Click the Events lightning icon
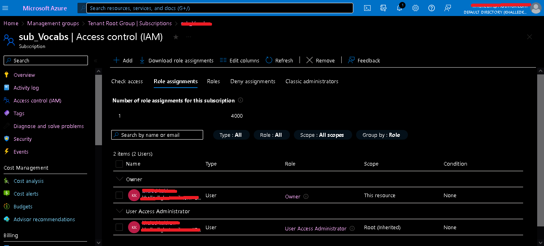This screenshot has height=246, width=544. (6, 152)
